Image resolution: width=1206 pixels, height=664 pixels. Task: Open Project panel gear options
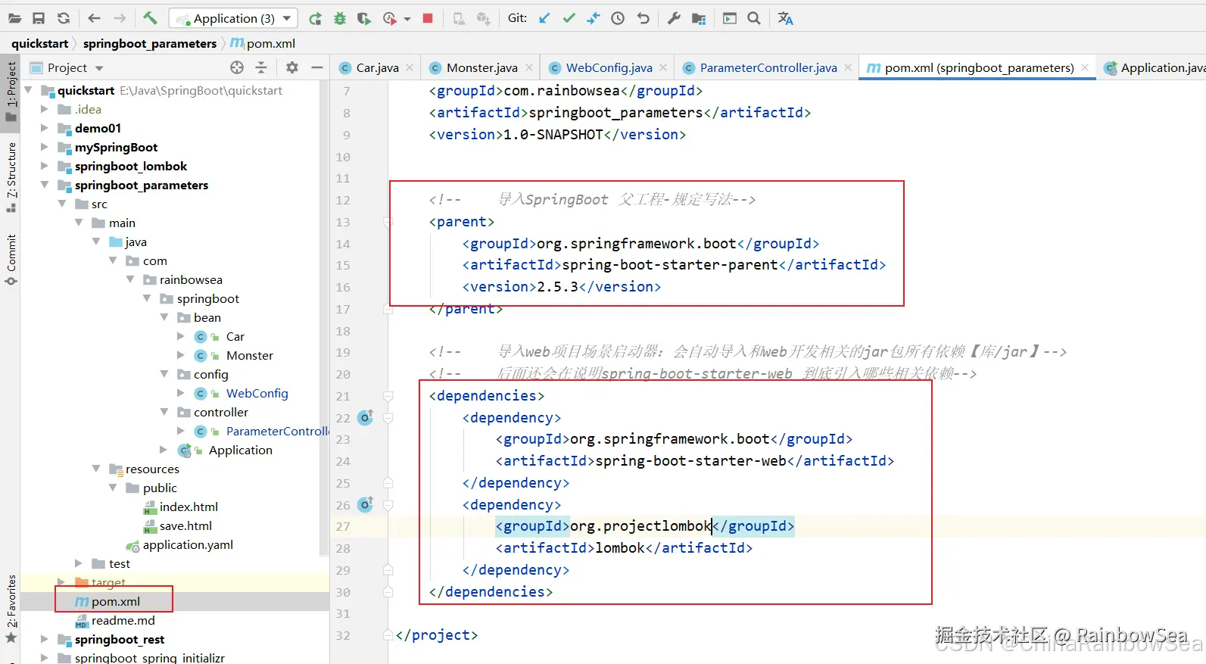point(292,67)
